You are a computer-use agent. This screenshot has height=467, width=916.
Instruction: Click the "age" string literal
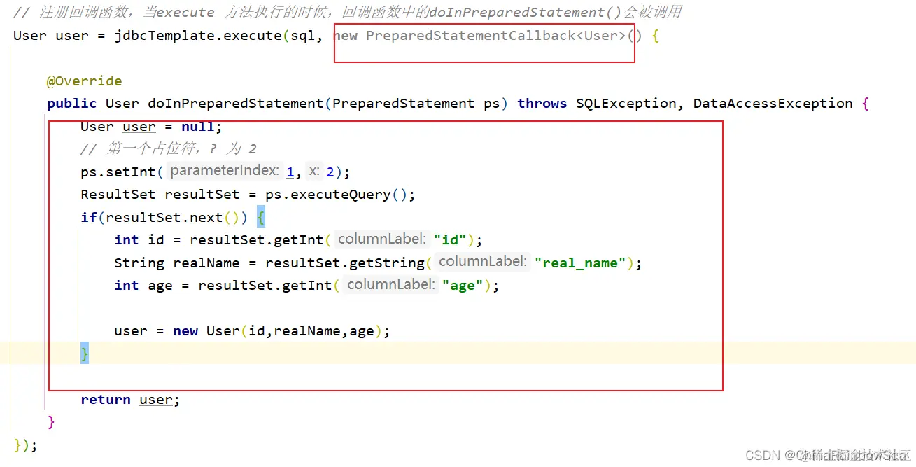pyautogui.click(x=462, y=286)
